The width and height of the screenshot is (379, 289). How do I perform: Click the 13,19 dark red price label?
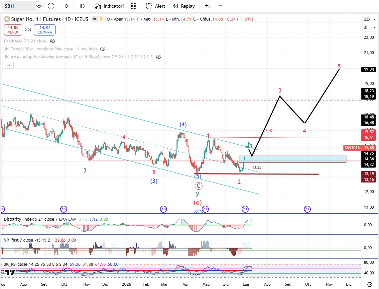pos(369,174)
